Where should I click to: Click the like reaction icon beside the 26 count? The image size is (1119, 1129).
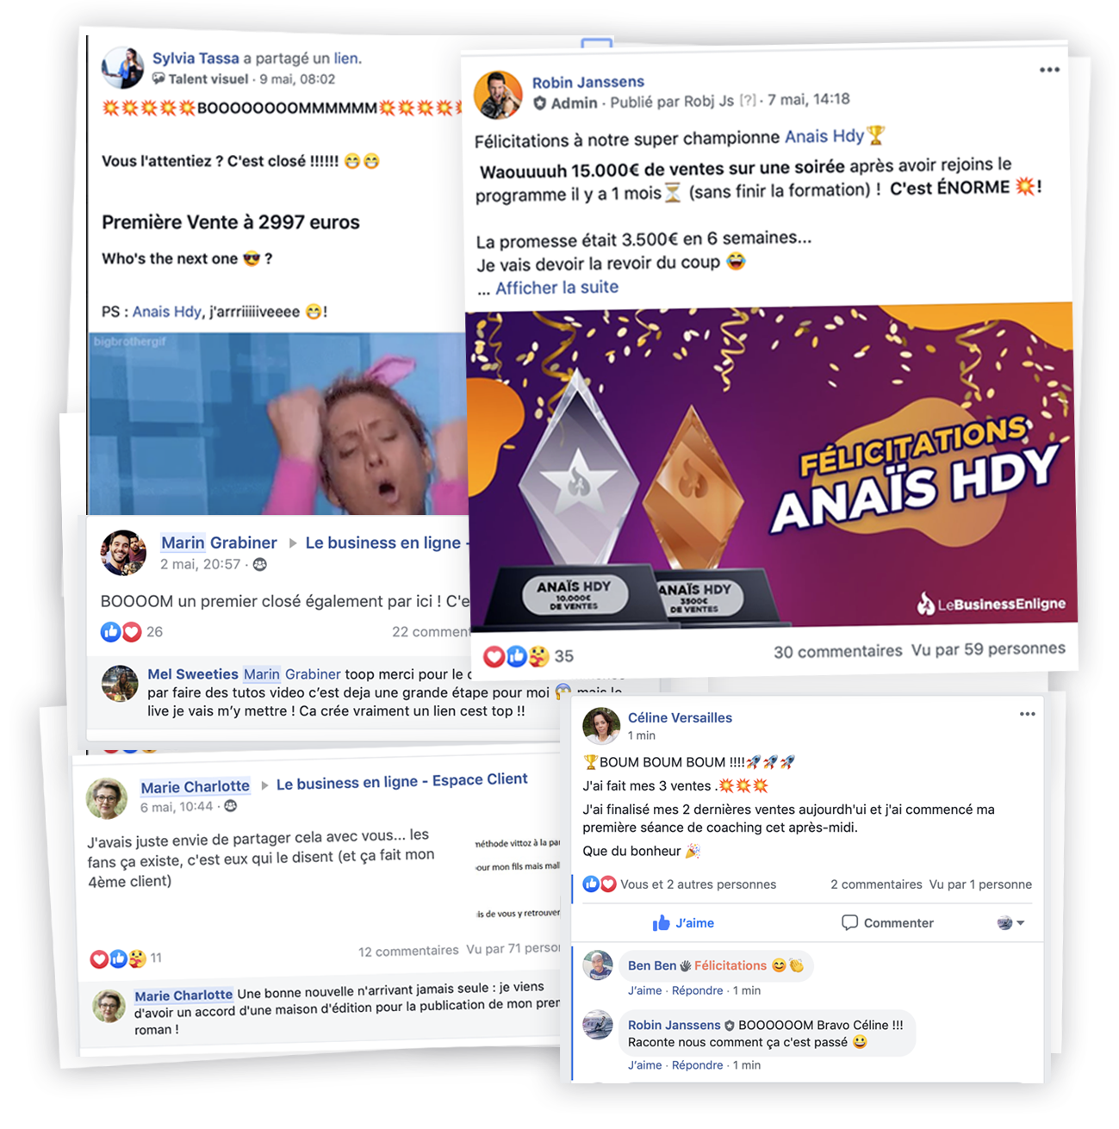(110, 632)
